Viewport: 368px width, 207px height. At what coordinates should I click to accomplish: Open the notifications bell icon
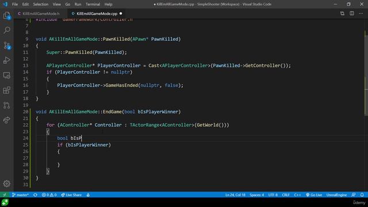pyautogui.click(x=362, y=195)
